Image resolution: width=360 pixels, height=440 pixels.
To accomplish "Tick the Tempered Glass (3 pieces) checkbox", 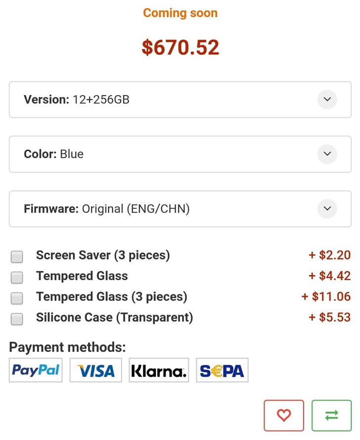I will click(17, 298).
